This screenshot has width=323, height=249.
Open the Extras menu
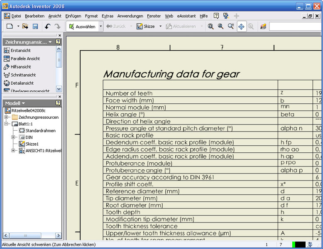[107, 16]
